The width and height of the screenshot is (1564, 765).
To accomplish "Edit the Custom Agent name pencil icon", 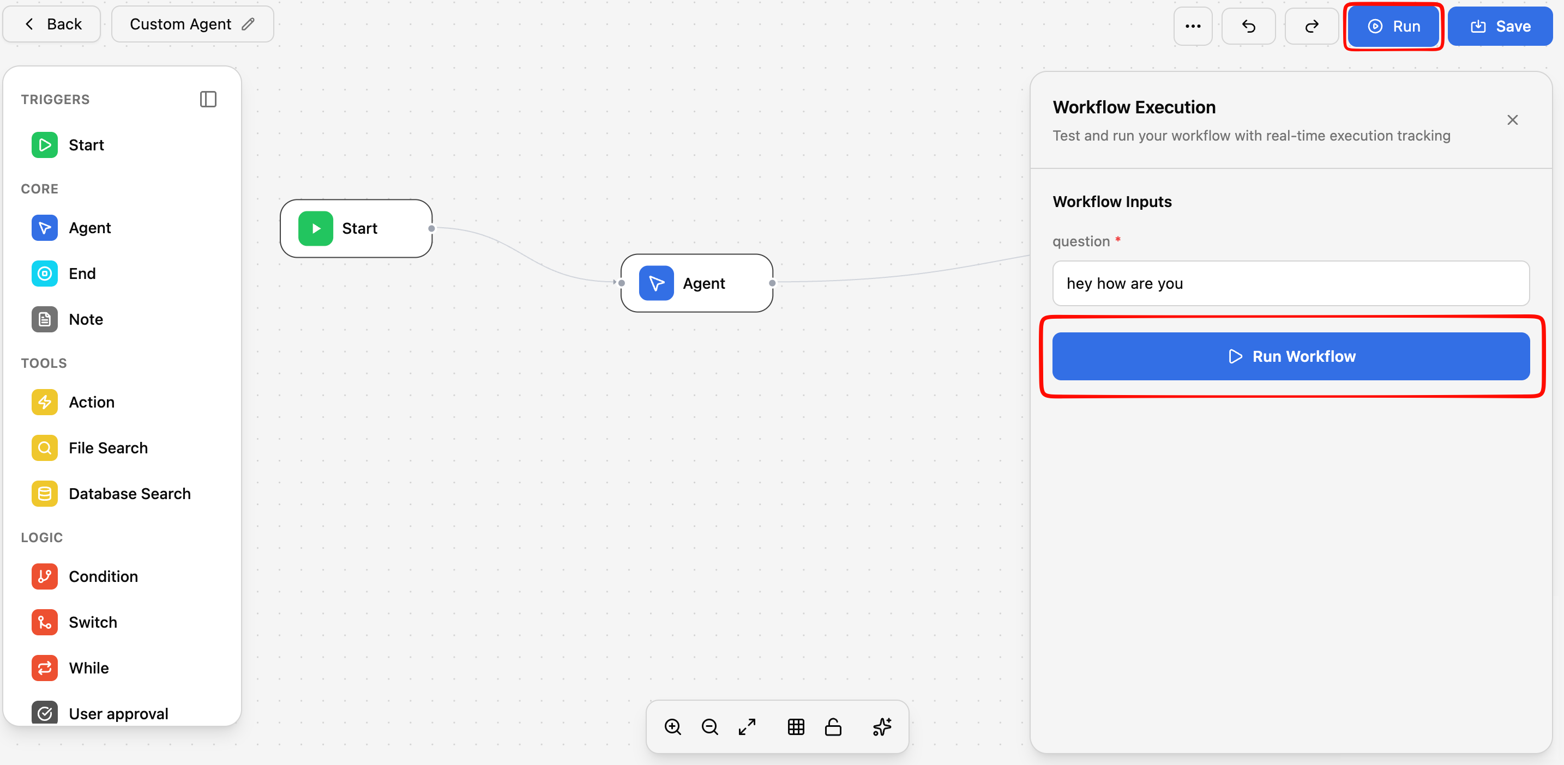I will pos(248,25).
